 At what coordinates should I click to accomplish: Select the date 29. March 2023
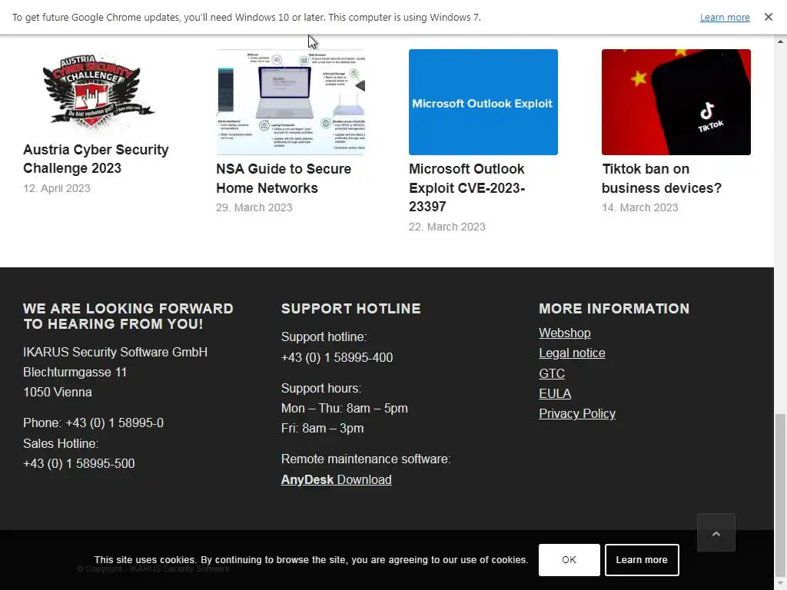254,207
